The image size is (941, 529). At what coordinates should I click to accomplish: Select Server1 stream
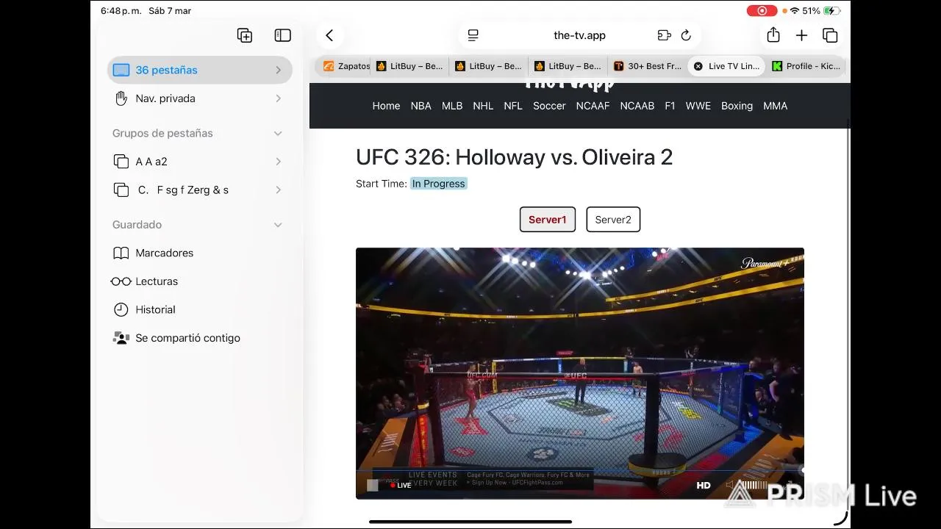coord(548,219)
